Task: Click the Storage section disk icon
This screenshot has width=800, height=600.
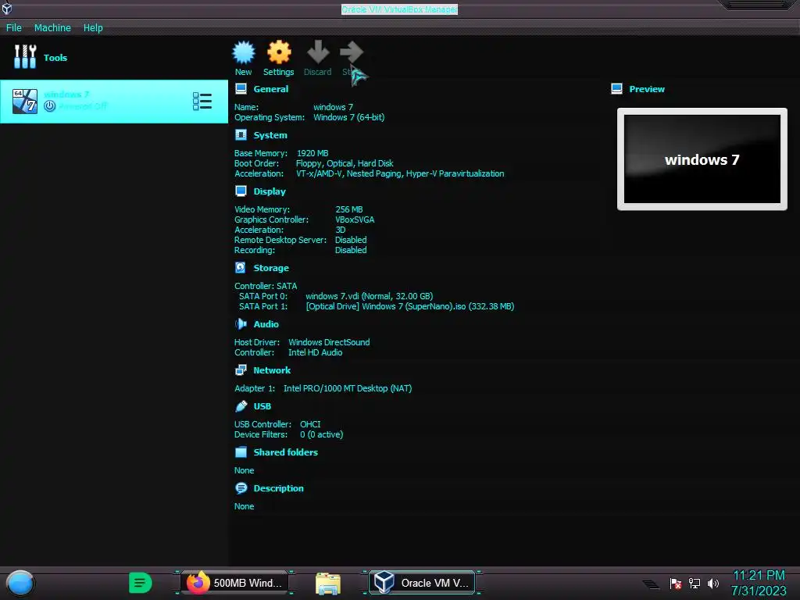Action: coord(241,267)
